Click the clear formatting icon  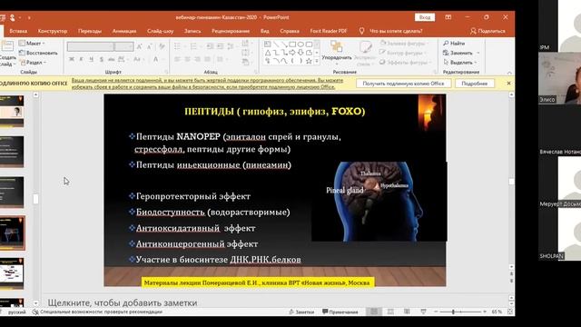tap(162, 46)
